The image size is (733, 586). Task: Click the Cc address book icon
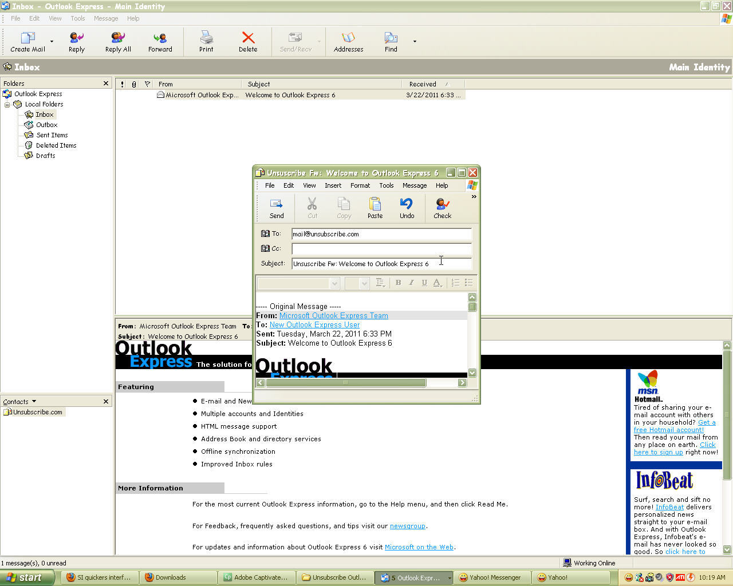coord(266,248)
